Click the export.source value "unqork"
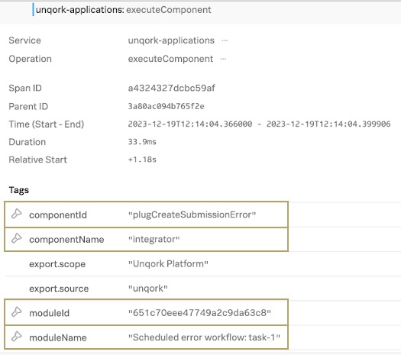This screenshot has width=401, height=355. [x=148, y=289]
